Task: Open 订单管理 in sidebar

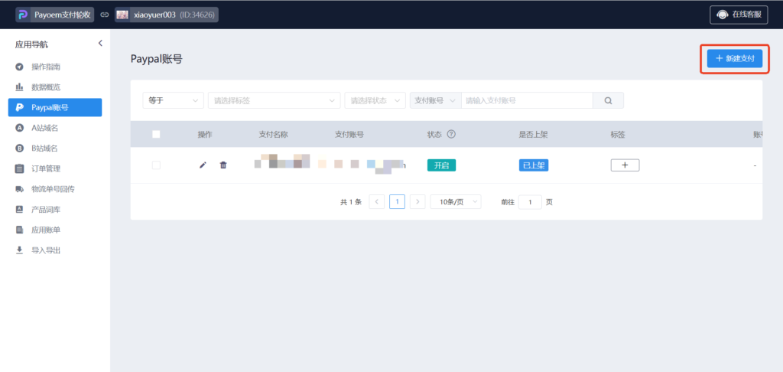Action: pyautogui.click(x=46, y=168)
